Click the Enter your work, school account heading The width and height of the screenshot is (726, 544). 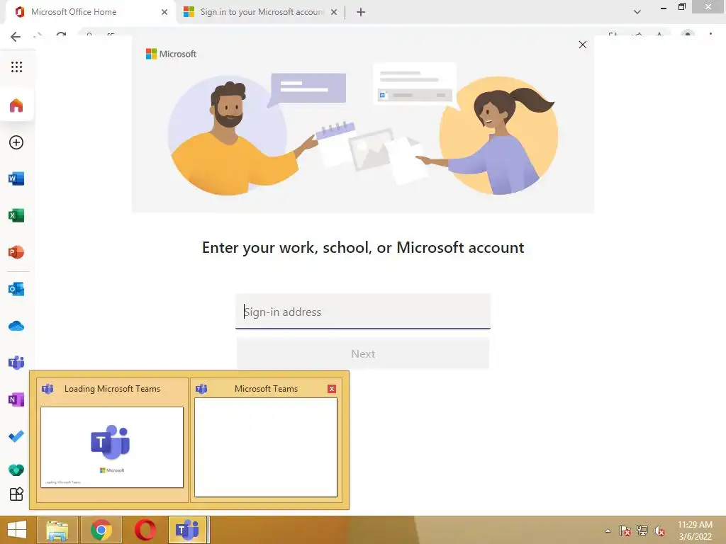(363, 247)
